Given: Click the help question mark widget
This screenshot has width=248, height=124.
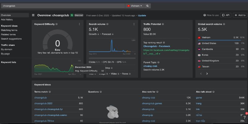Looking at the screenshot, I should coord(245,117).
